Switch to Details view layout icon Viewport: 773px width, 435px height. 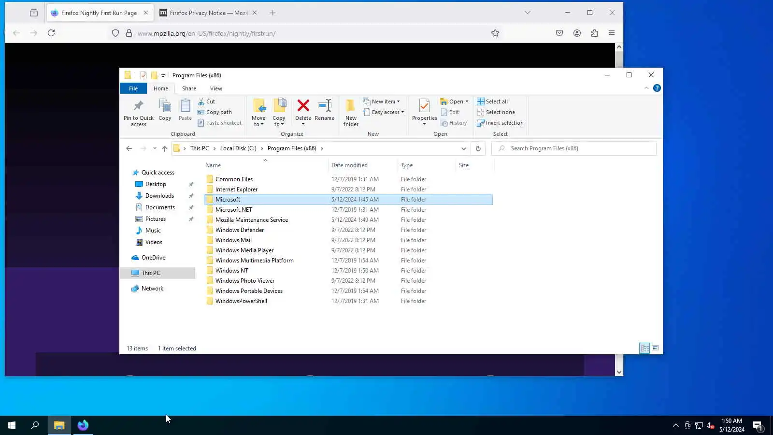pos(644,348)
